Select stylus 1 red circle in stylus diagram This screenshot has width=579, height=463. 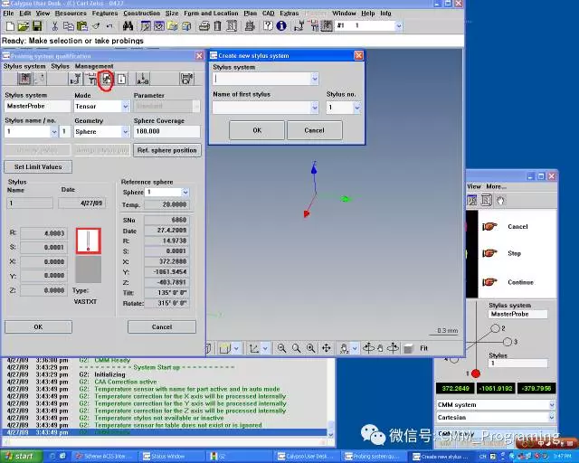pyautogui.click(x=476, y=373)
